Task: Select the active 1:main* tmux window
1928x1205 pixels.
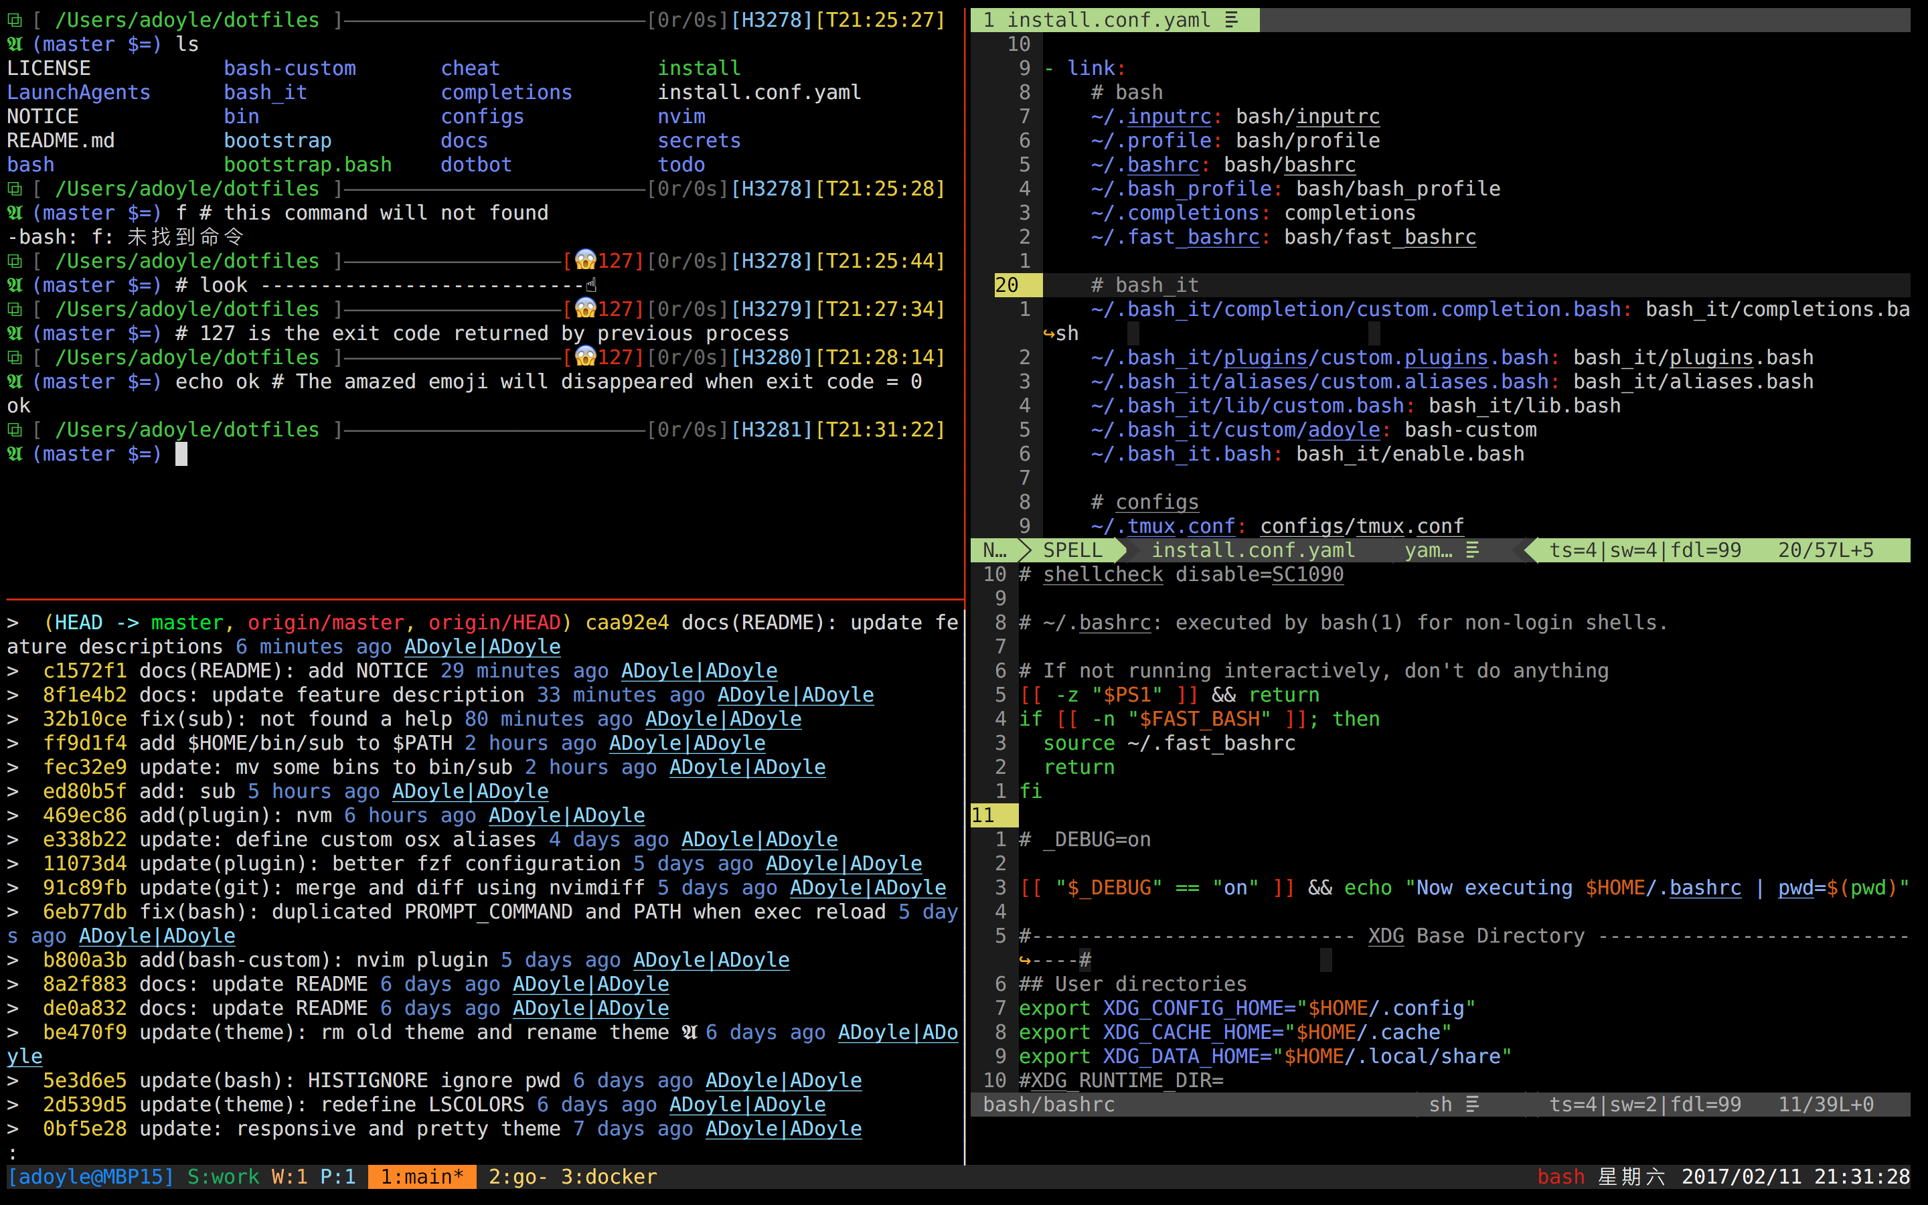Action: point(422,1177)
